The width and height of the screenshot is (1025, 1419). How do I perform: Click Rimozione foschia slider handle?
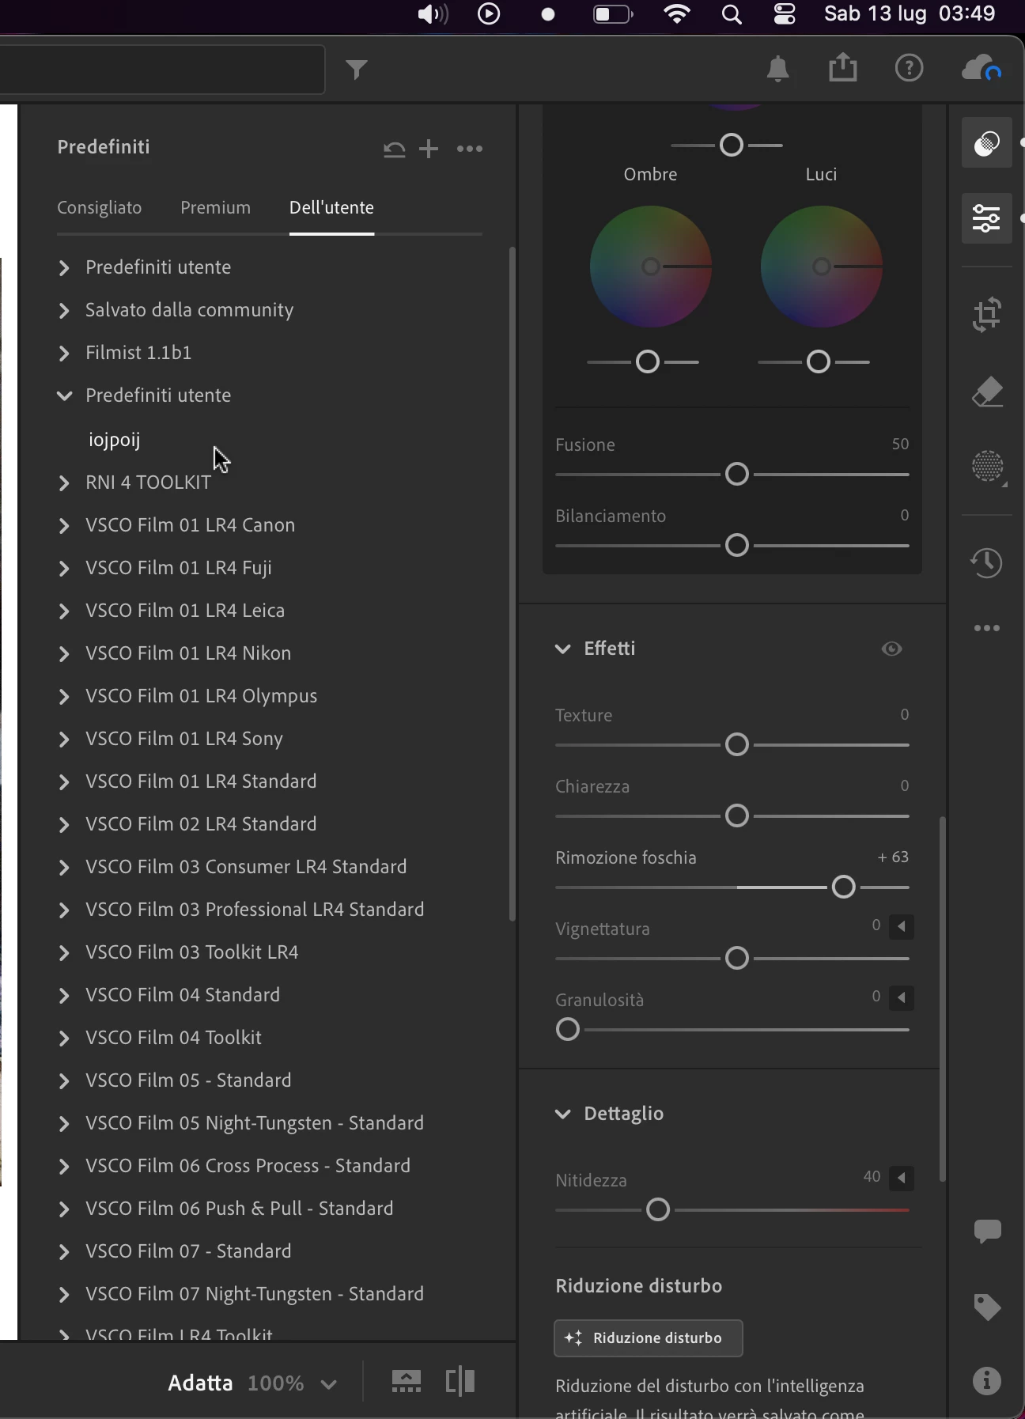pyautogui.click(x=844, y=887)
